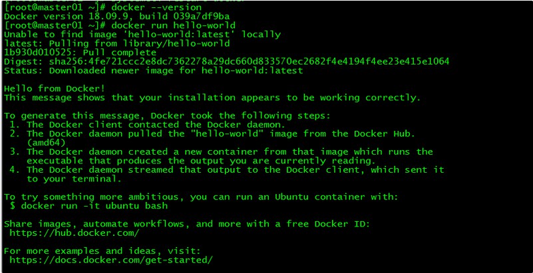Image resolution: width=533 pixels, height=273 pixels.
Task: Click the 'latest: Pulling from library/hello-world' line
Action: tap(117, 43)
